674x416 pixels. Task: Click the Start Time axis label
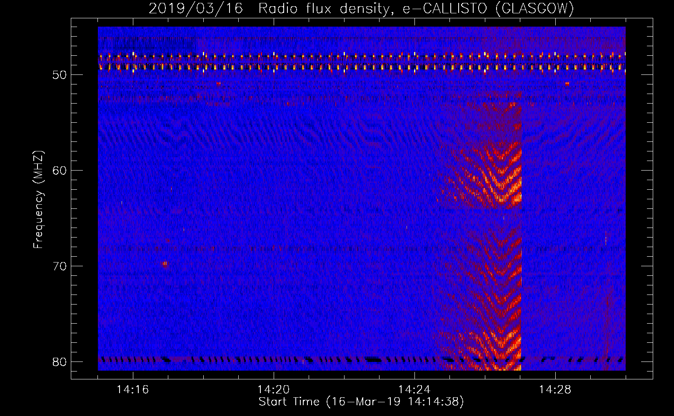pos(361,402)
